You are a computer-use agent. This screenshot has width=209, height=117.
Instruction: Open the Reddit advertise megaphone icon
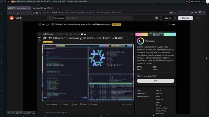coord(156,18)
